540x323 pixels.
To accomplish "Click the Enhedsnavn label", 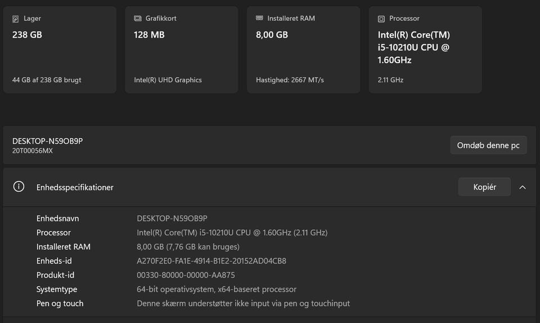I will [57, 219].
